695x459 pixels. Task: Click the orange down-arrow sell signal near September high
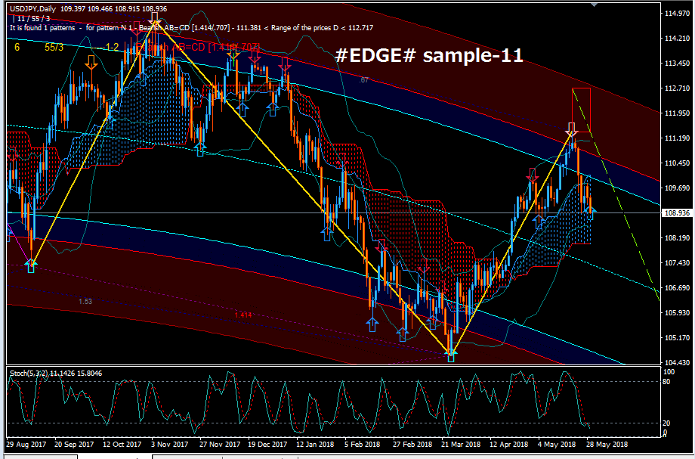pyautogui.click(x=91, y=63)
